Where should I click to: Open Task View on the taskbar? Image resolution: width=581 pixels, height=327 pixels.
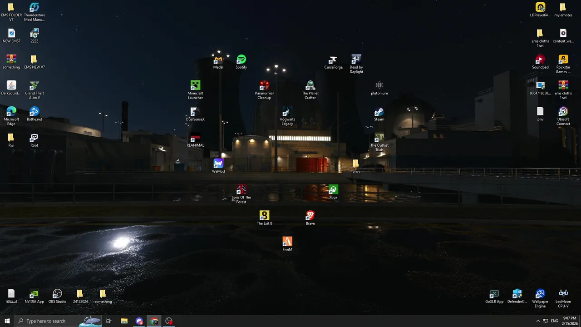109,321
